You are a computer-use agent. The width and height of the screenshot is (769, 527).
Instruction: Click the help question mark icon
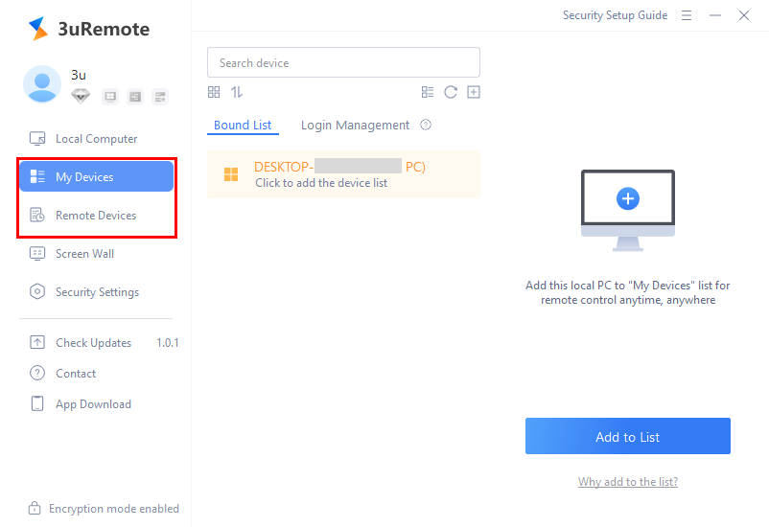coord(426,125)
